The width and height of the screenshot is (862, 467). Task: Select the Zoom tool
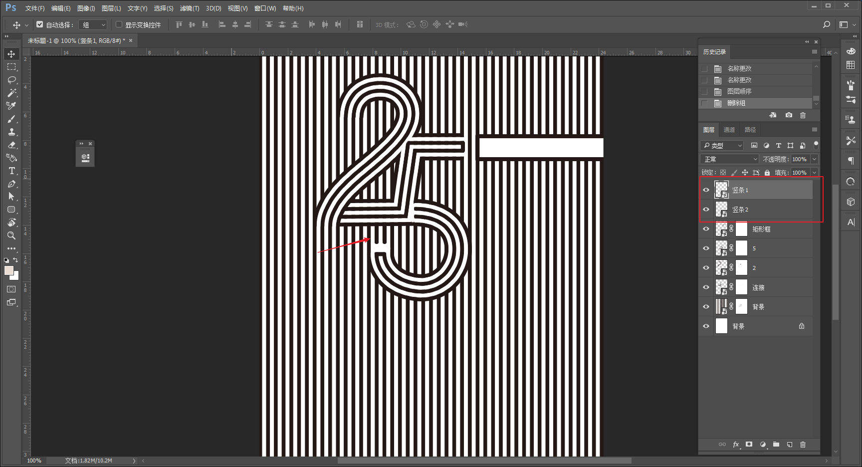pos(11,235)
